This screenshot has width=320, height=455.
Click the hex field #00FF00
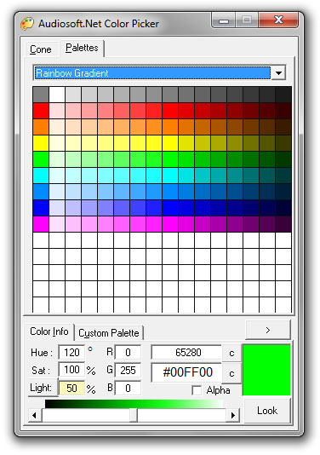187,372
